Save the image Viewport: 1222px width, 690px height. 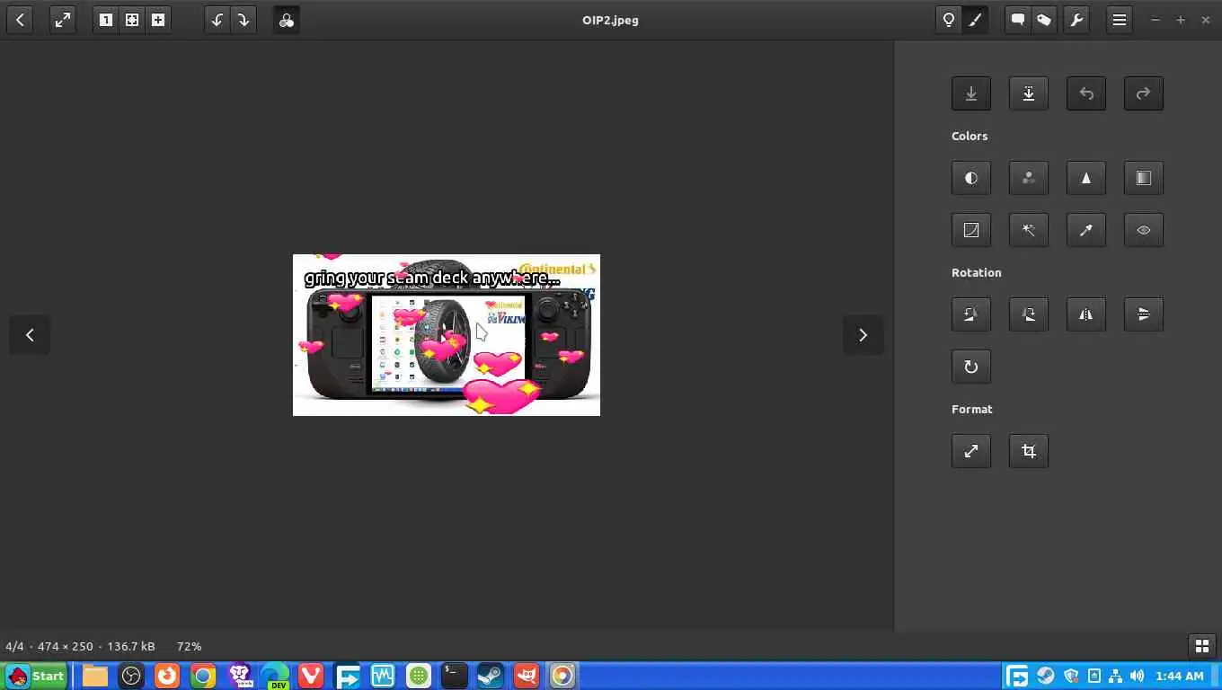(x=971, y=93)
